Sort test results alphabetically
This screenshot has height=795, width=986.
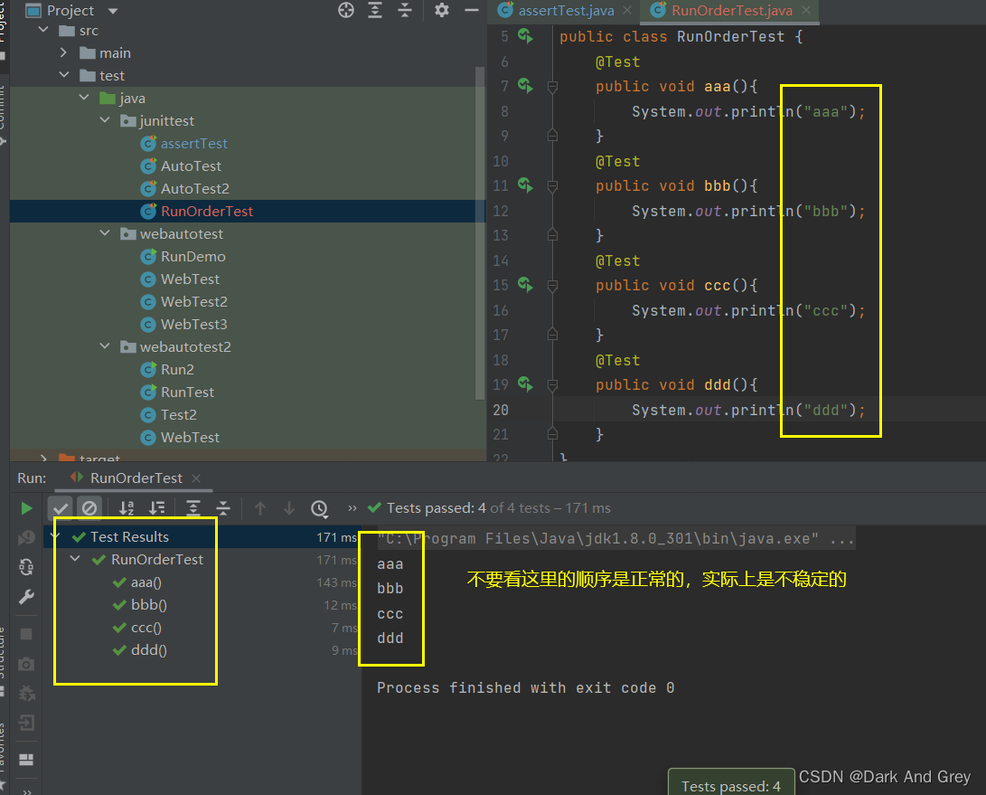127,508
